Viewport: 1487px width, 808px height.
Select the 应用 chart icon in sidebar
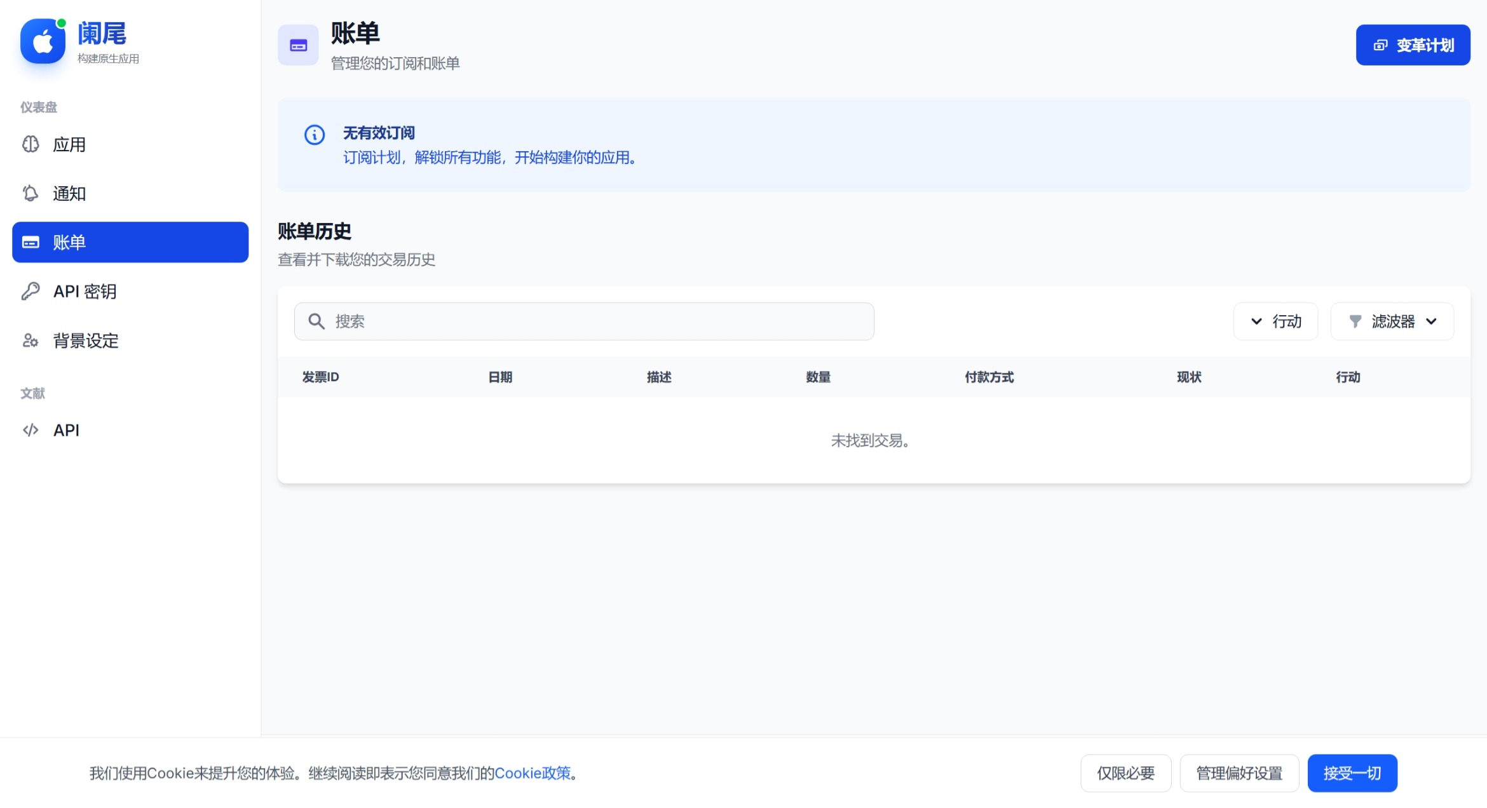30,144
